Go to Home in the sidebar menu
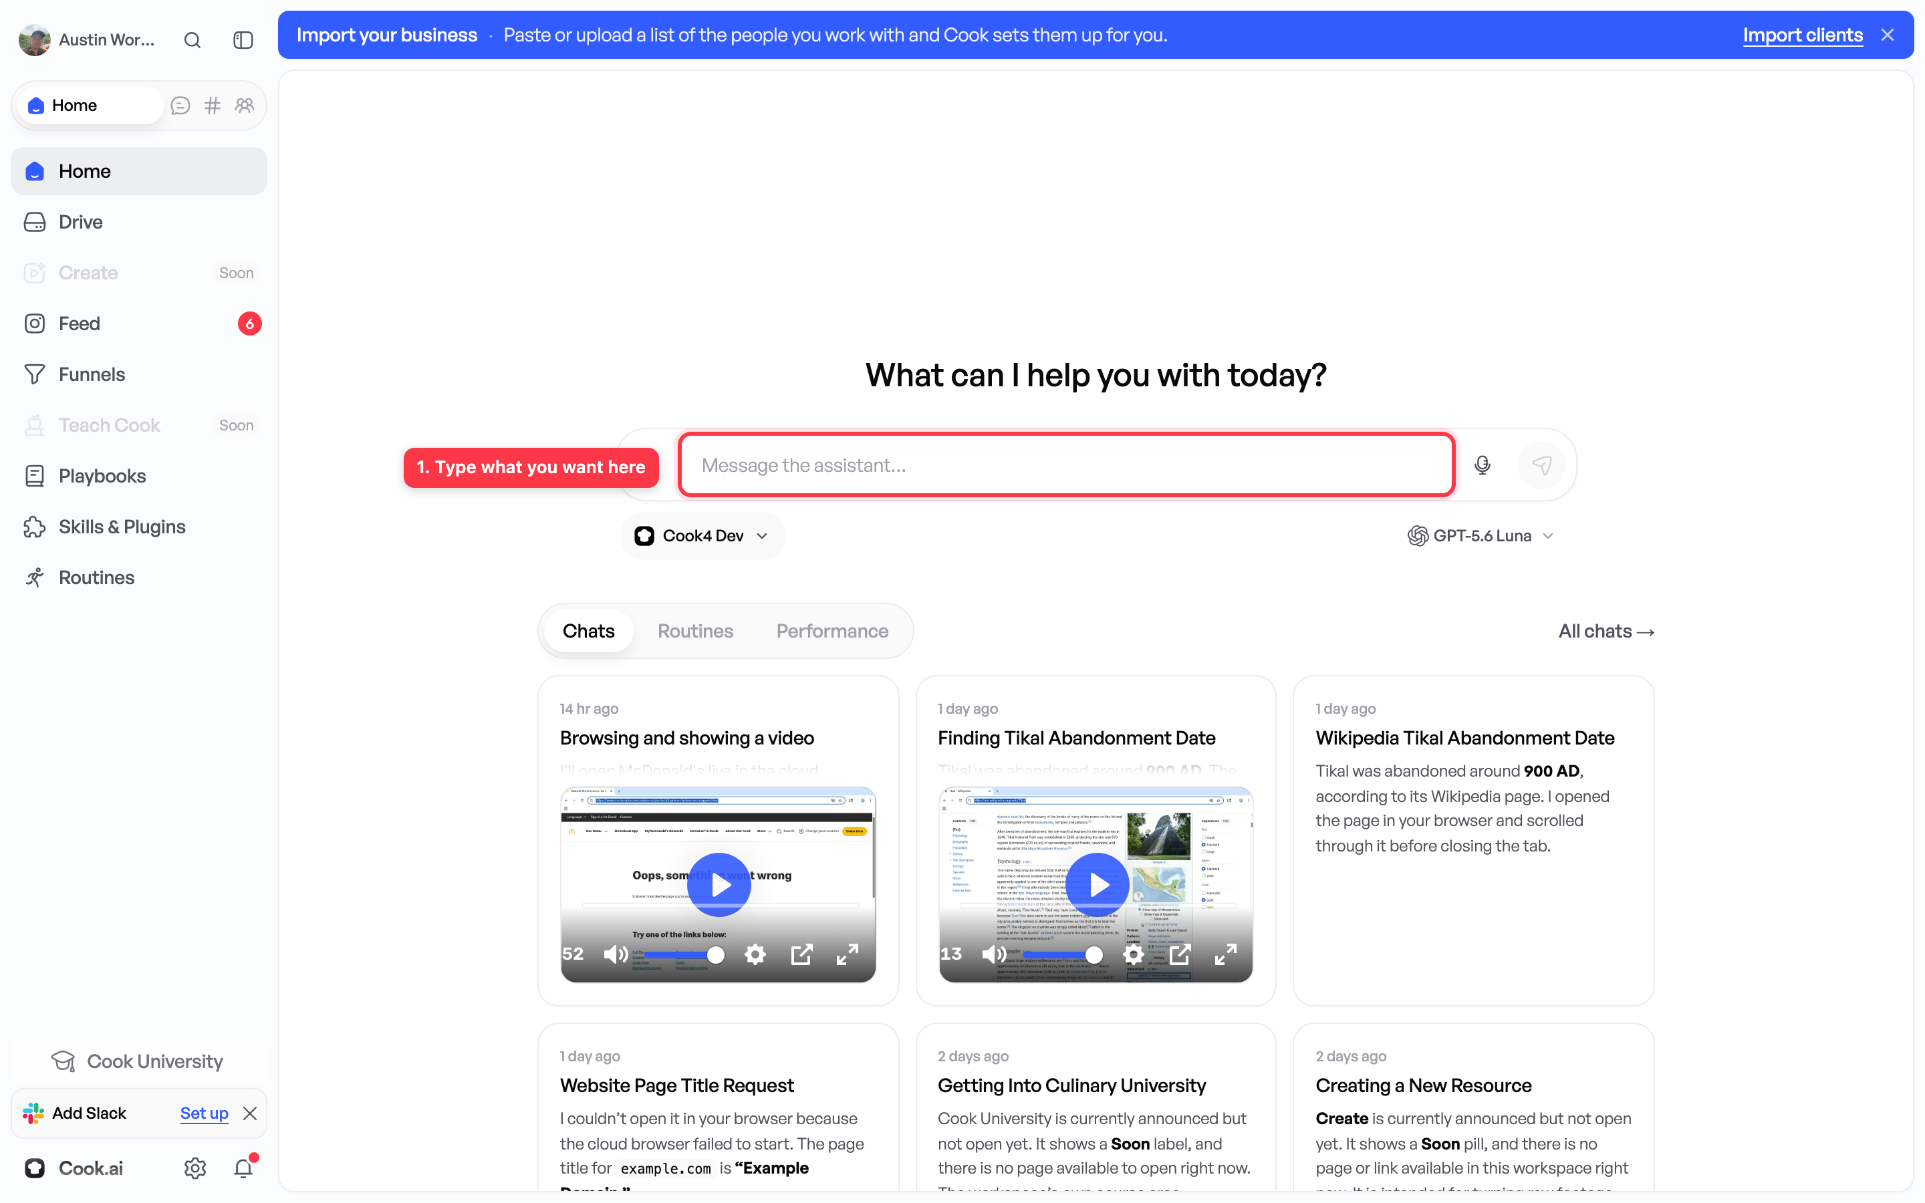Screen dimensions: 1925x1203 click(139, 171)
